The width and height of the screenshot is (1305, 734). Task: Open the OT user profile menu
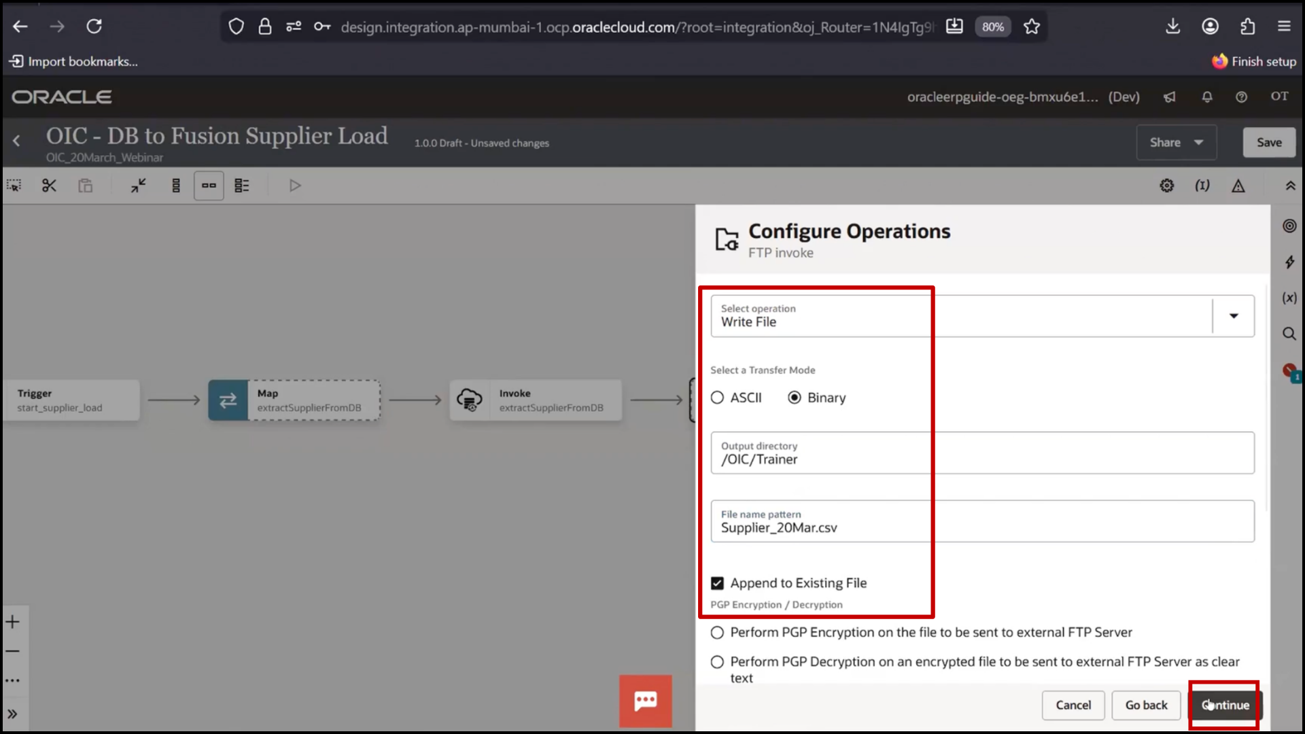tap(1280, 97)
